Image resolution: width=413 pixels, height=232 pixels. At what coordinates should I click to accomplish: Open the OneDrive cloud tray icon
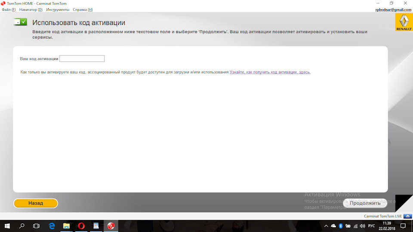333,226
